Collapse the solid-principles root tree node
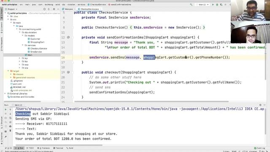The width and height of the screenshot is (270, 152). [5, 13]
